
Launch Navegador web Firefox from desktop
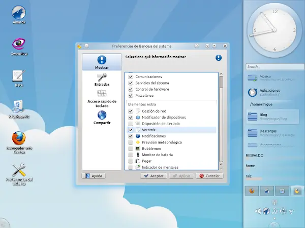[19, 142]
